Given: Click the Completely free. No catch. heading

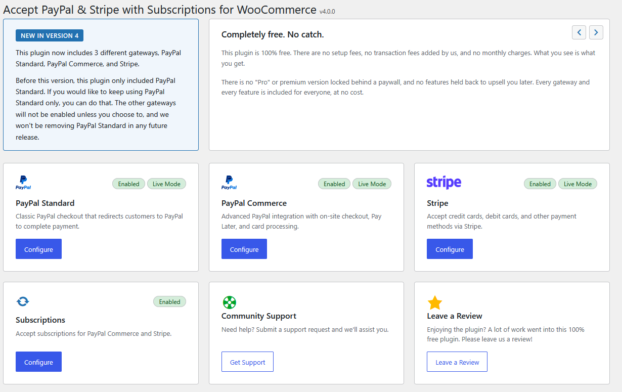Looking at the screenshot, I should coord(273,34).
